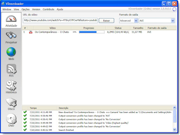Expand the AVI output format dropdown
The width and height of the screenshot is (180, 135).
[x=173, y=21]
